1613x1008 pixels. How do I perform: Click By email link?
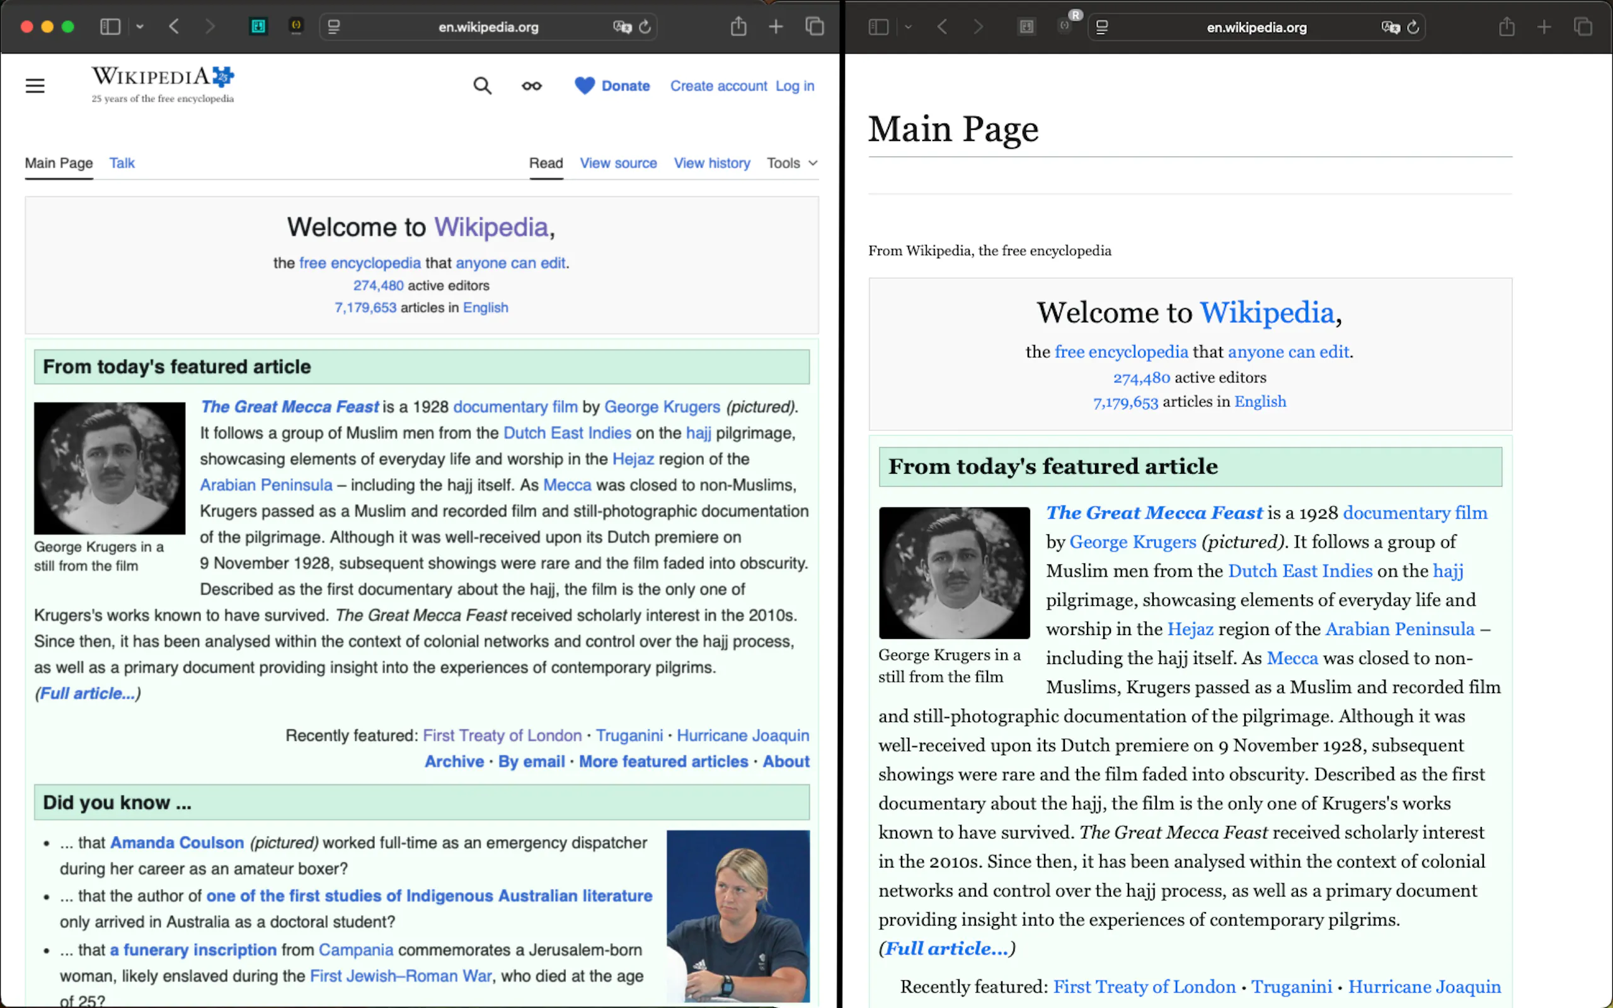(531, 761)
